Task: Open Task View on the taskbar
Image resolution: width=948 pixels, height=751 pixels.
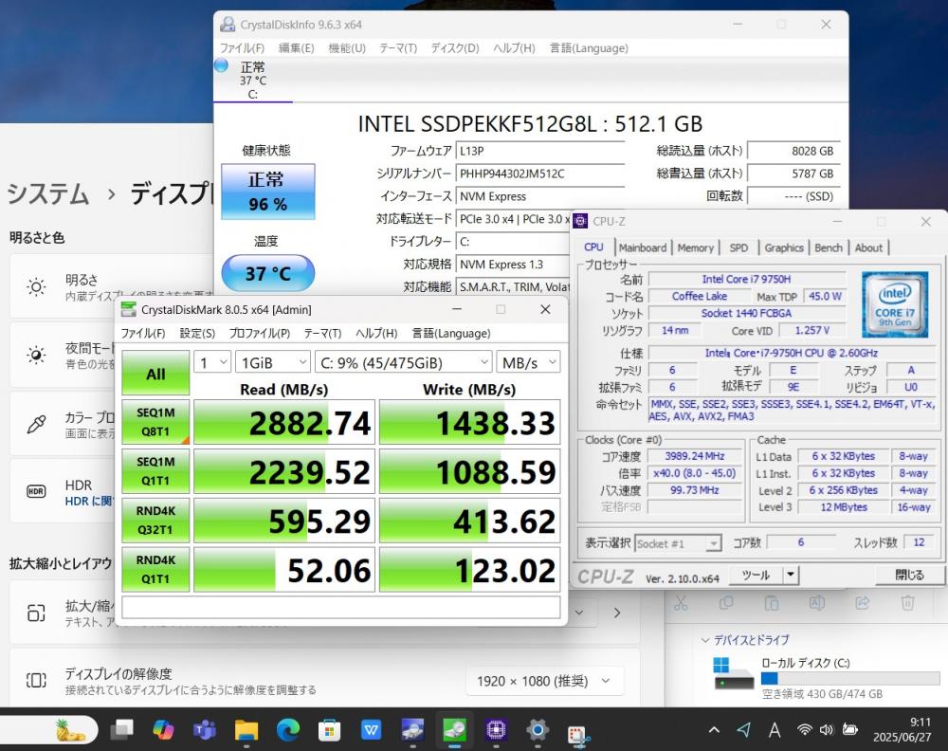Action: click(121, 730)
